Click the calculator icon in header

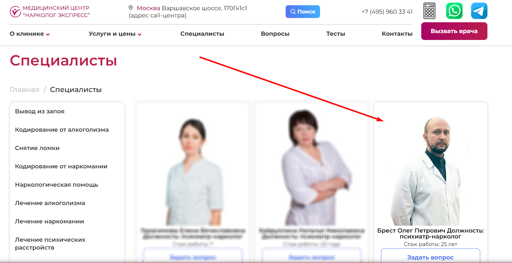point(429,11)
